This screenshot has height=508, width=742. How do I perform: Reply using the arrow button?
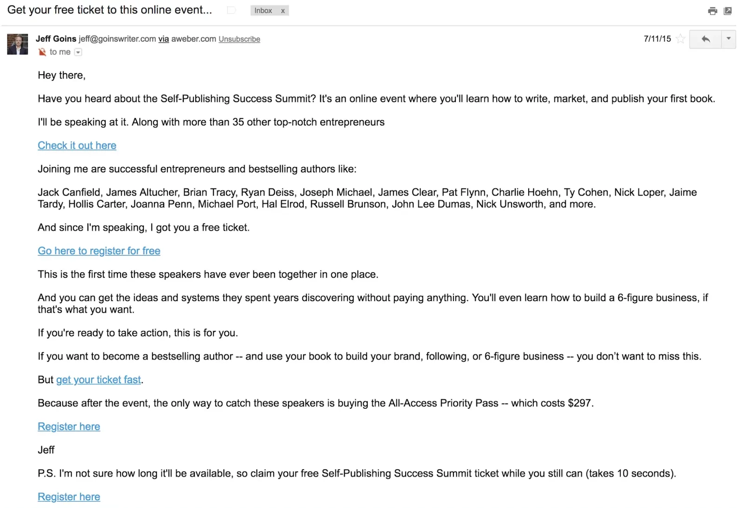click(705, 39)
